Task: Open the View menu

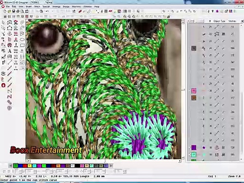Action: [x=21, y=7]
